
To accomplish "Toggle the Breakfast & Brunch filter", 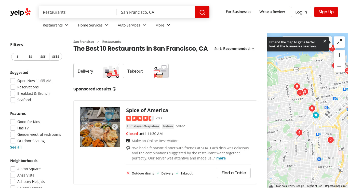I will pos(13,93).
